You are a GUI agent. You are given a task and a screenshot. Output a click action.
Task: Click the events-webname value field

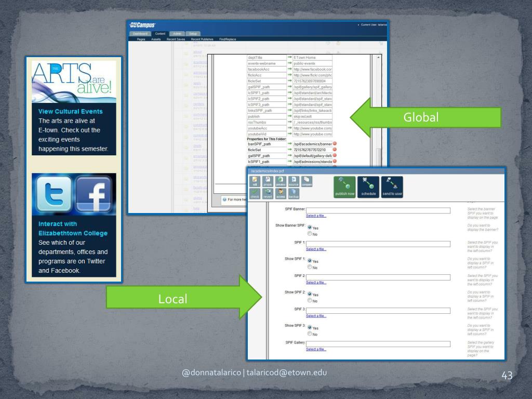coord(312,63)
